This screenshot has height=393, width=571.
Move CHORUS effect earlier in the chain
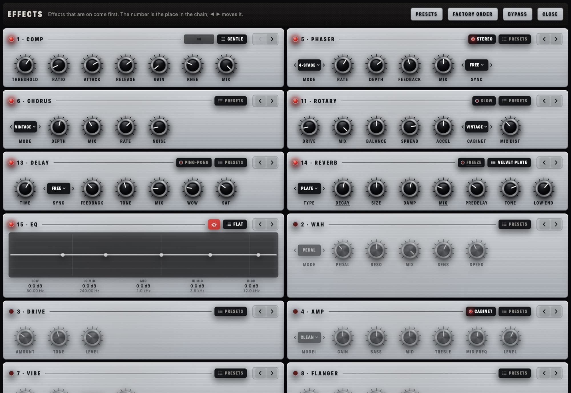click(260, 101)
